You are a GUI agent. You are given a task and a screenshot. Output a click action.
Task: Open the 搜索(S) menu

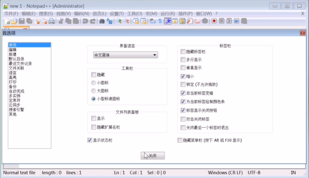[x=46, y=14]
